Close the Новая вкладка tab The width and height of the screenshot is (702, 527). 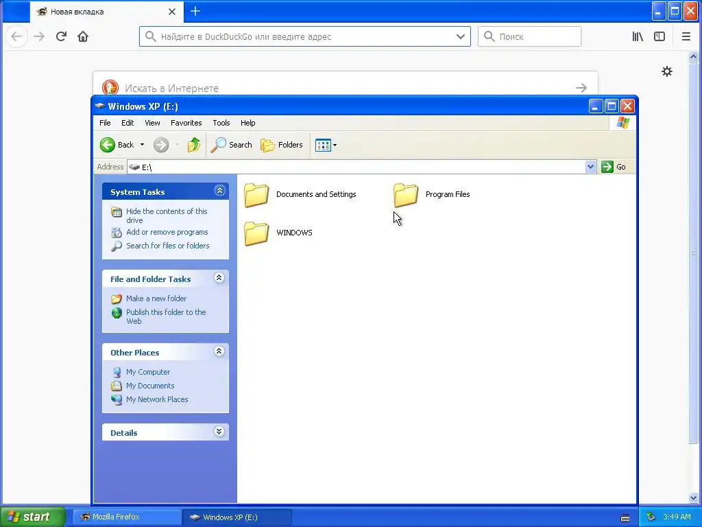tap(172, 12)
